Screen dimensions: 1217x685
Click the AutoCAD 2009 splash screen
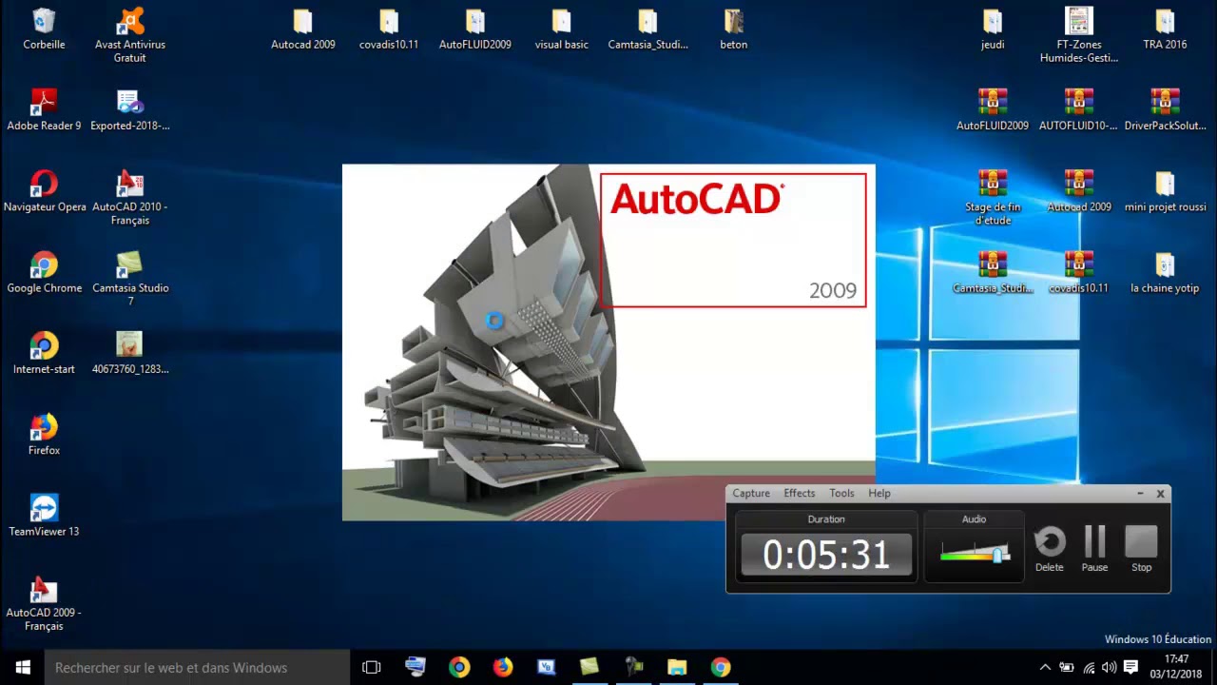pyautogui.click(x=608, y=342)
